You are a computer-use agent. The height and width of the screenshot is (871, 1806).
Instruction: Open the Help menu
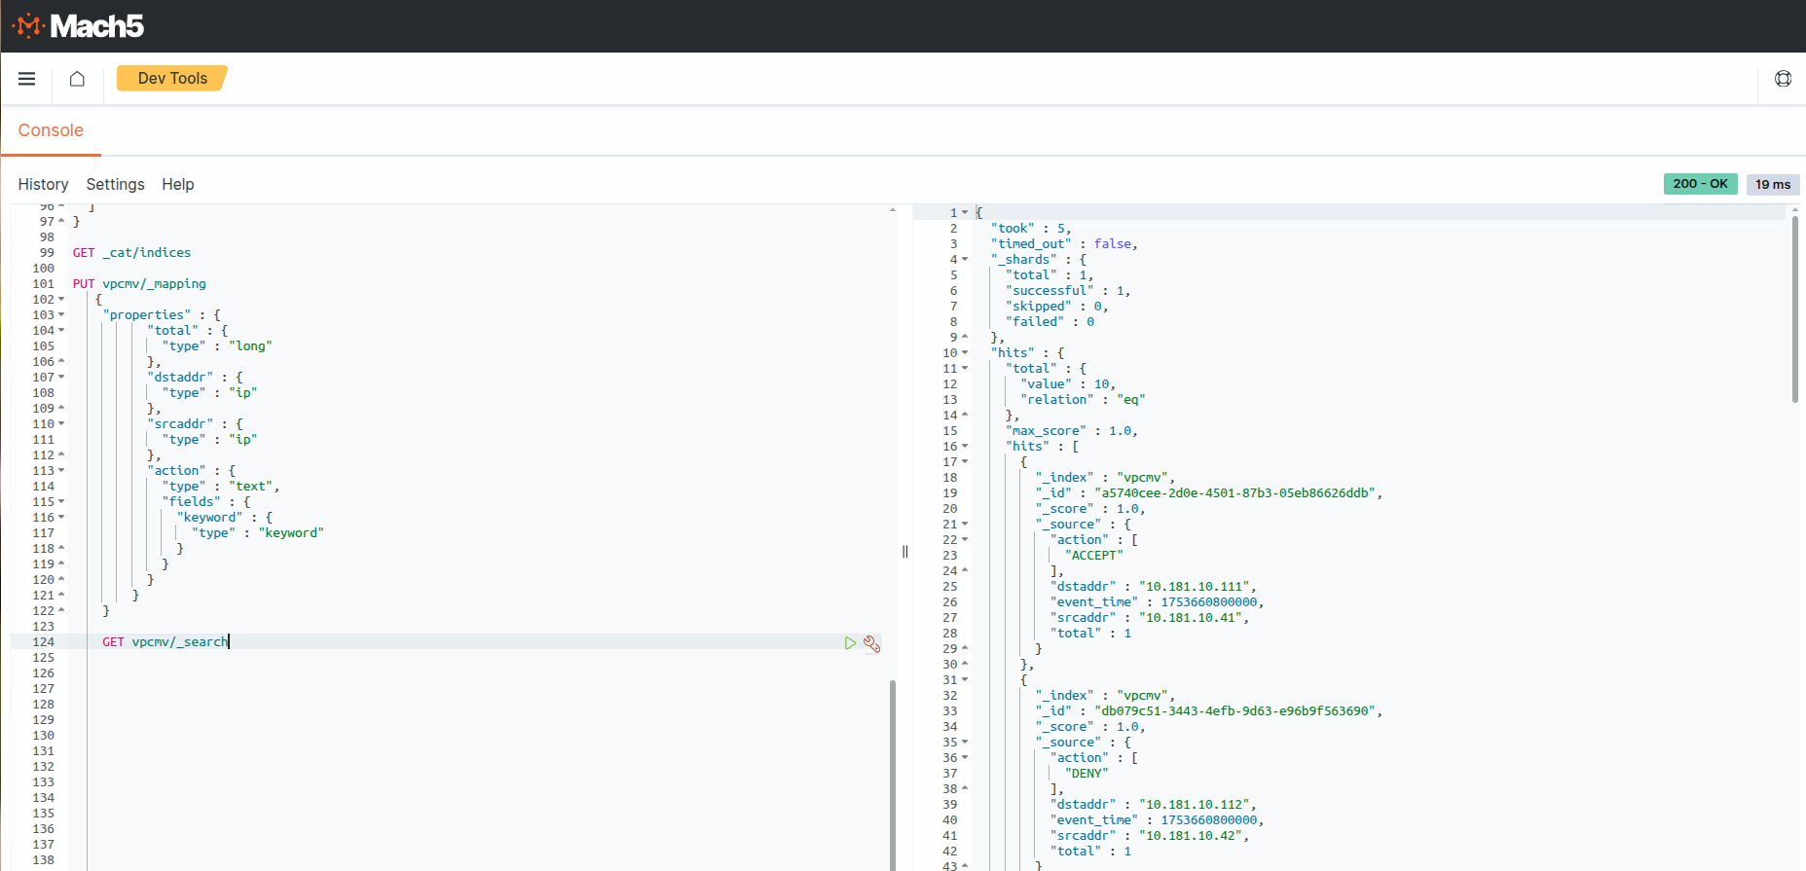click(x=178, y=184)
